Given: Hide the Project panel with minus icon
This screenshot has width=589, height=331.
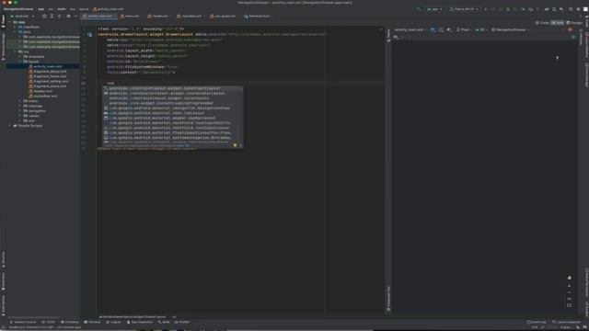Looking at the screenshot, I should point(75,17).
